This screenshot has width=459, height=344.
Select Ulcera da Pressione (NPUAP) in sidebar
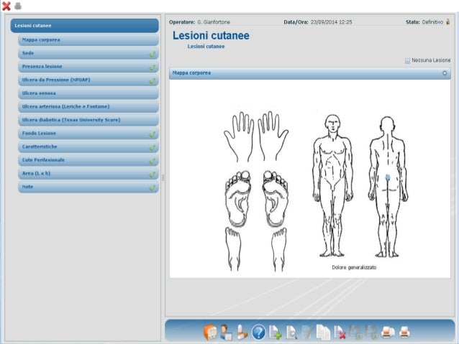[88, 79]
